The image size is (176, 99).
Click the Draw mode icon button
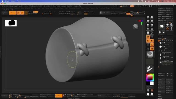point(22,13)
